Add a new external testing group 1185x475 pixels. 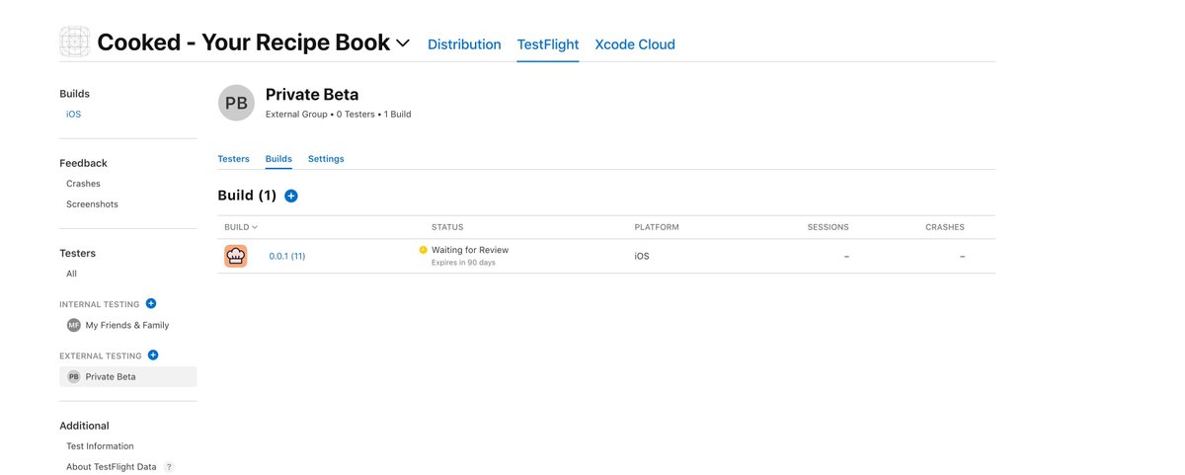pyautogui.click(x=153, y=356)
